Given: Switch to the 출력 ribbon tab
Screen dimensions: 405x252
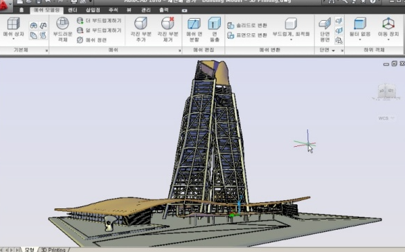Looking at the screenshot, I should click(x=164, y=10).
